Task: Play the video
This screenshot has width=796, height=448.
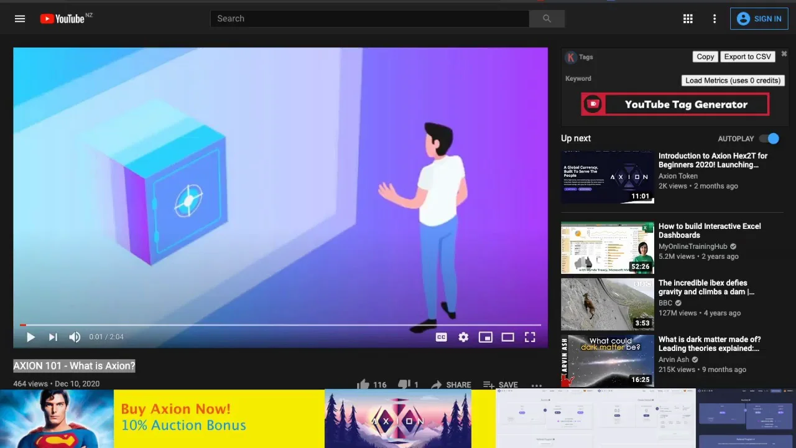Action: point(30,337)
